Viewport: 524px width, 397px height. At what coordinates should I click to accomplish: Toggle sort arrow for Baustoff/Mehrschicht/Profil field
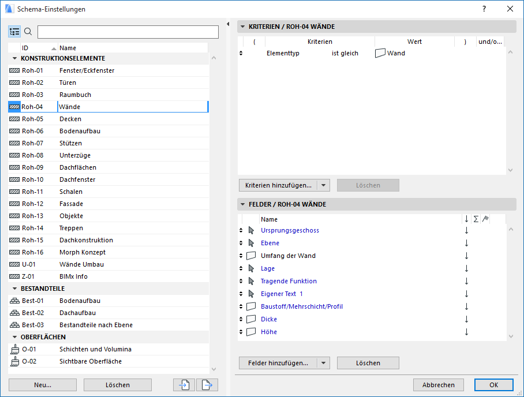[466, 306]
